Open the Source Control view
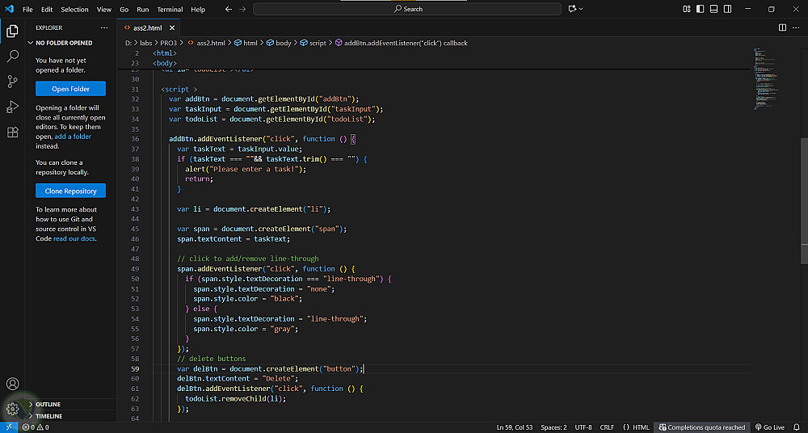 click(x=12, y=82)
